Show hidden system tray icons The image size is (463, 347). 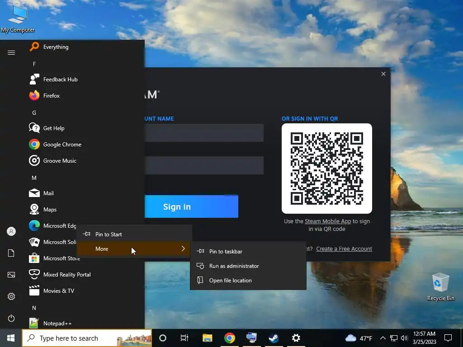383,338
